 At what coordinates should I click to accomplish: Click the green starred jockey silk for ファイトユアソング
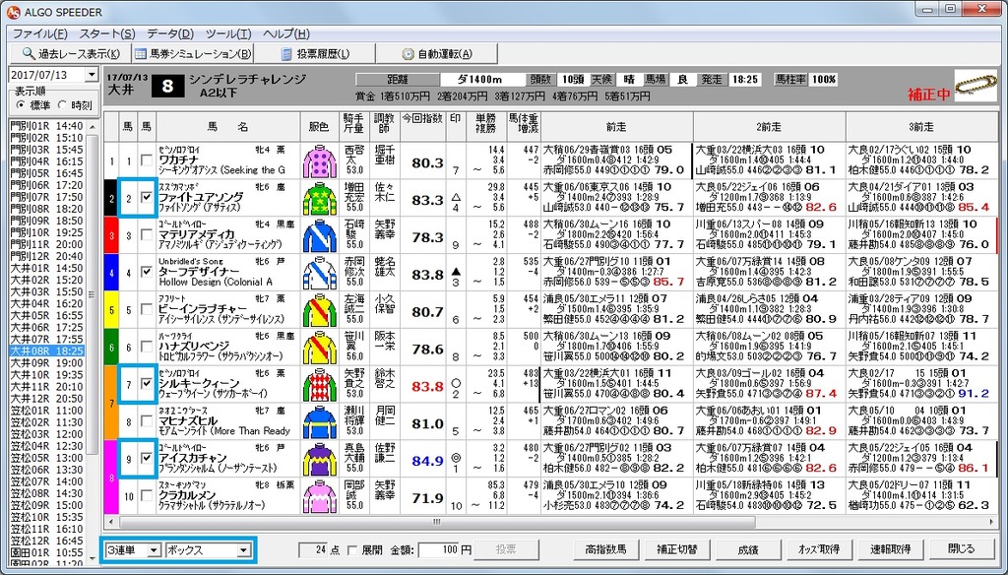coord(320,199)
